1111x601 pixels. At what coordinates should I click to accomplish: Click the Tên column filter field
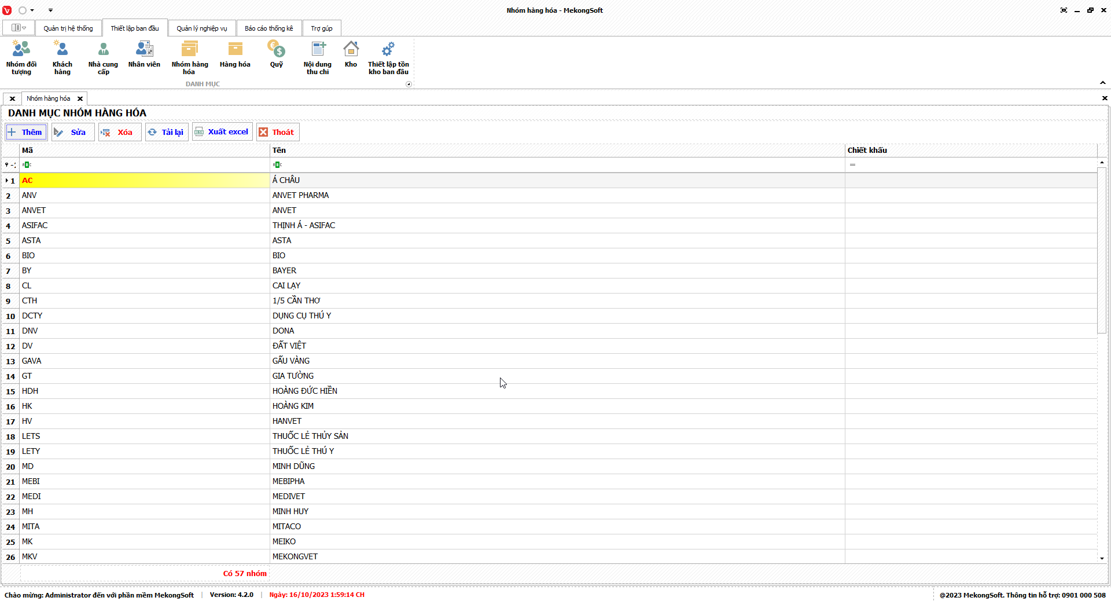pos(555,165)
